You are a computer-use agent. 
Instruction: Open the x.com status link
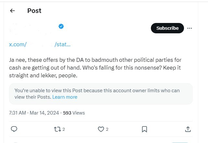point(40,44)
